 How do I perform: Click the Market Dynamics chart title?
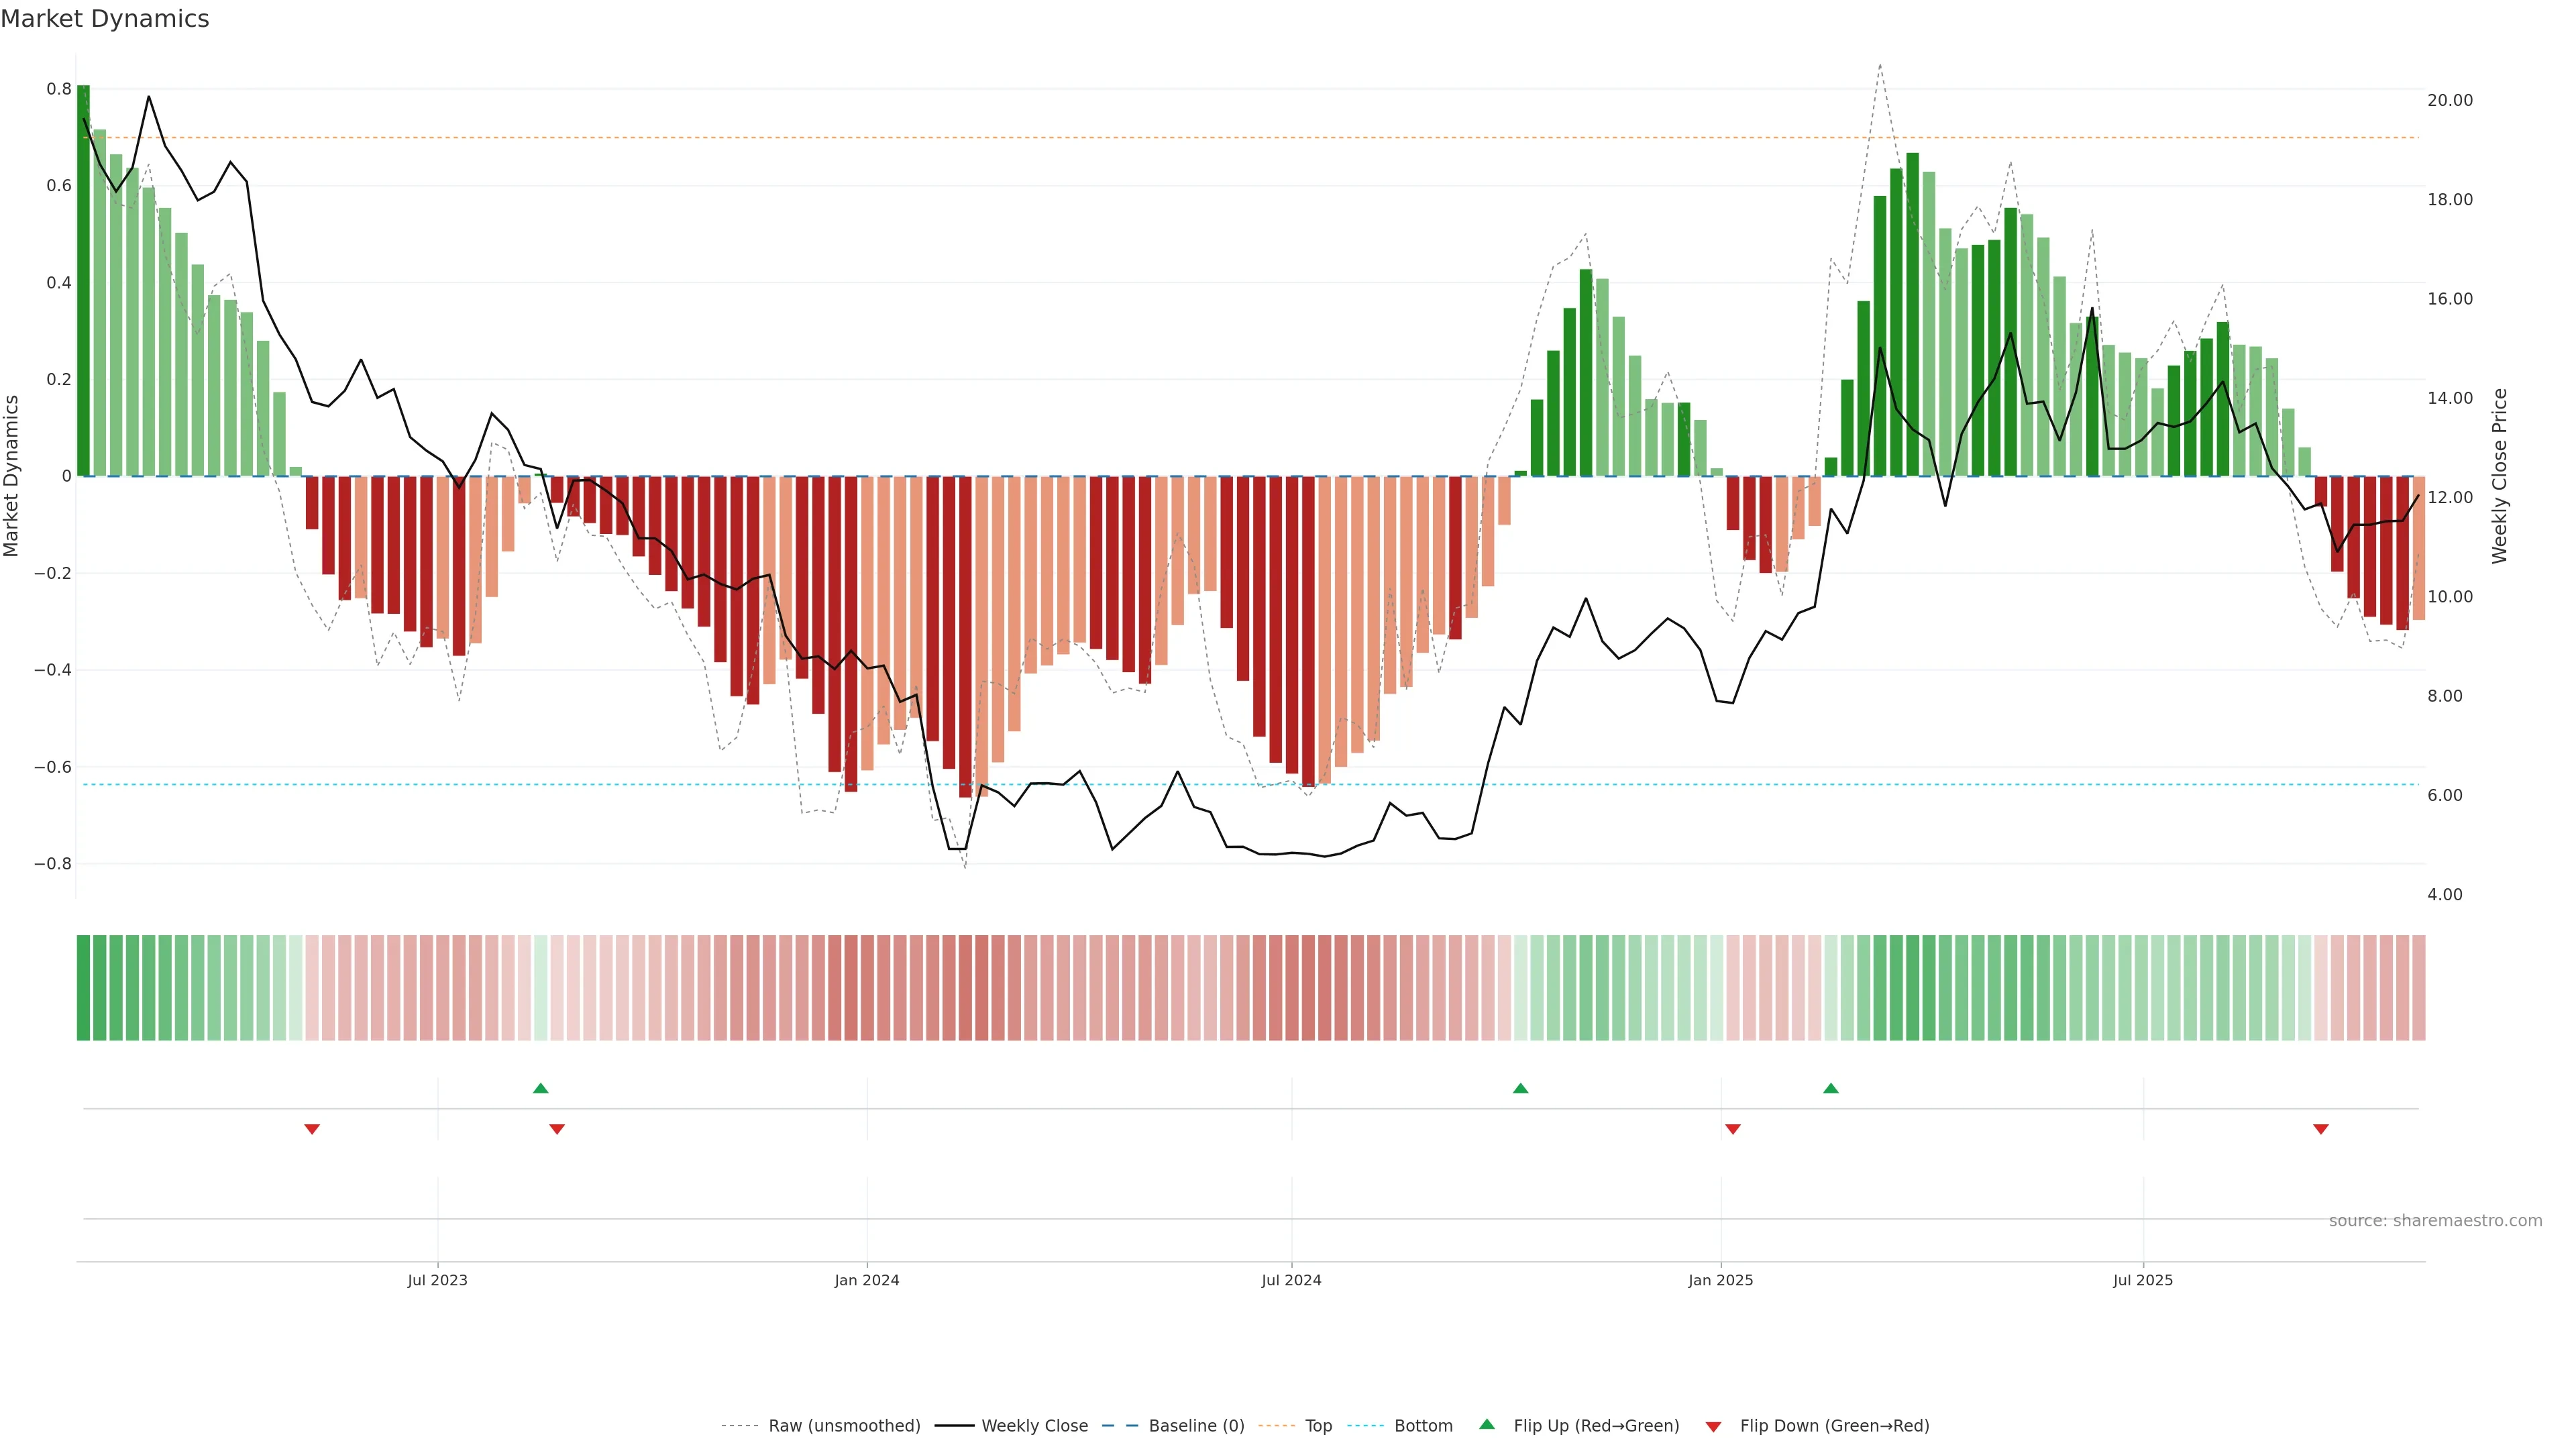105,19
